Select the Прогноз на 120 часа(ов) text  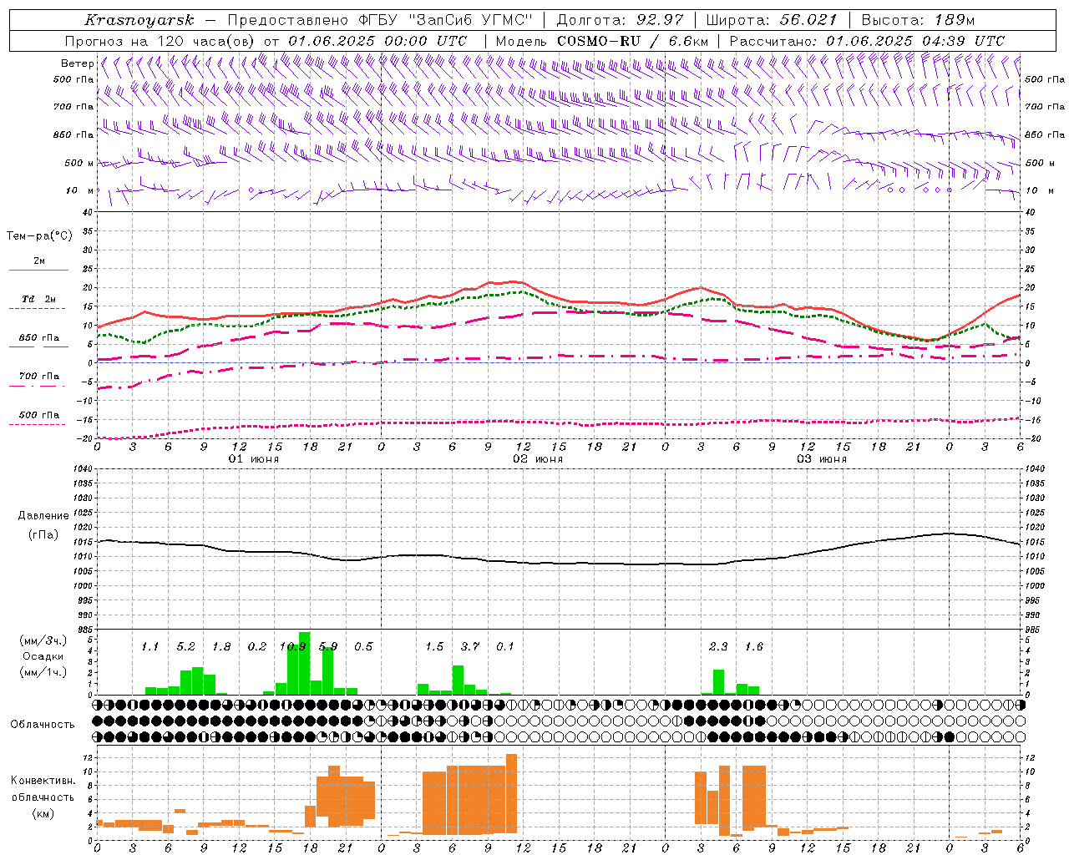(160, 41)
